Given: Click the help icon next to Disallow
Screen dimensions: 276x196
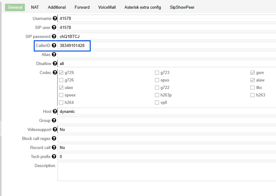Looking at the screenshot, I should tap(55, 64).
